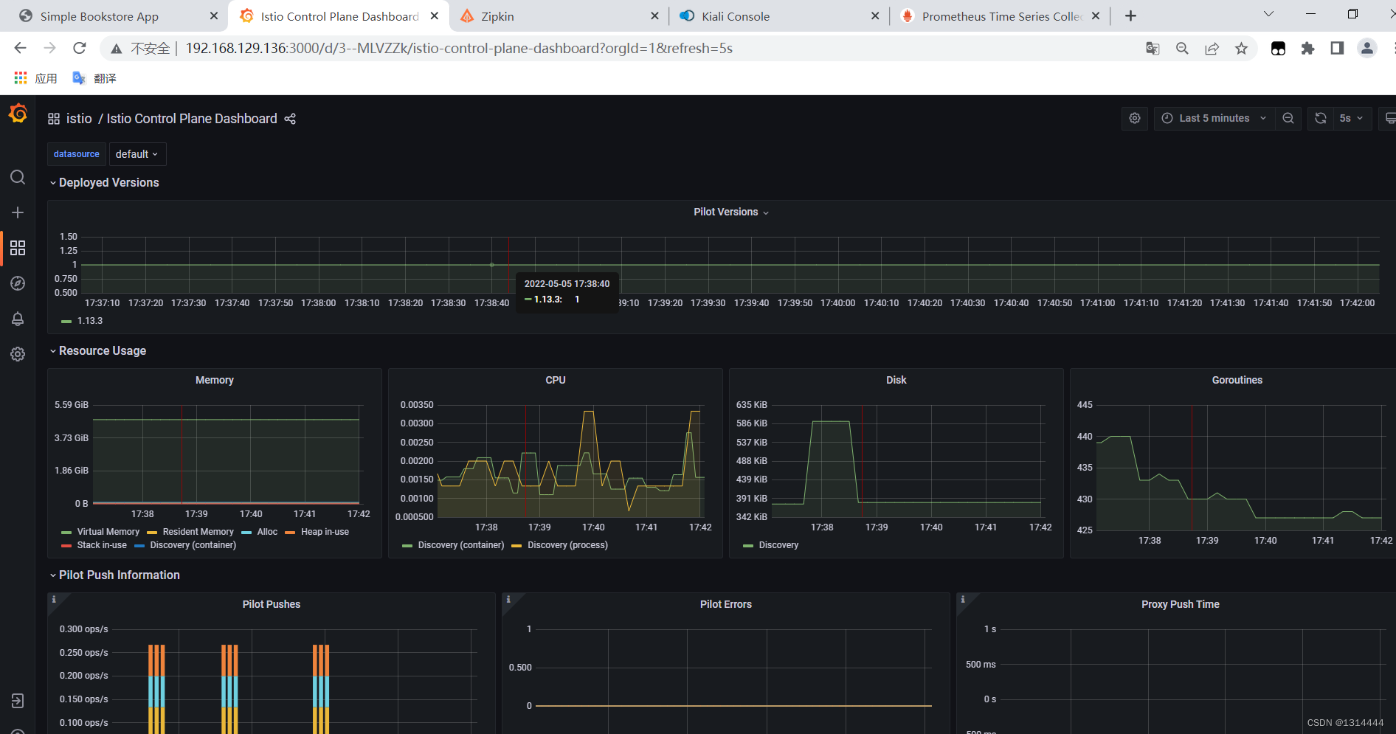This screenshot has width=1396, height=734.
Task: Open the Alerting bell icon in sidebar
Action: pos(18,319)
